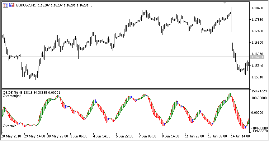
Task: Click the 11 Jun 22:00 time label
Action: pos(194,136)
